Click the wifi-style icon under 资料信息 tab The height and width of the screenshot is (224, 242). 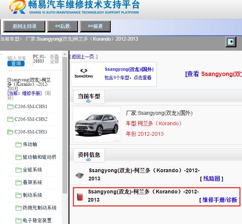pyautogui.click(x=88, y=160)
